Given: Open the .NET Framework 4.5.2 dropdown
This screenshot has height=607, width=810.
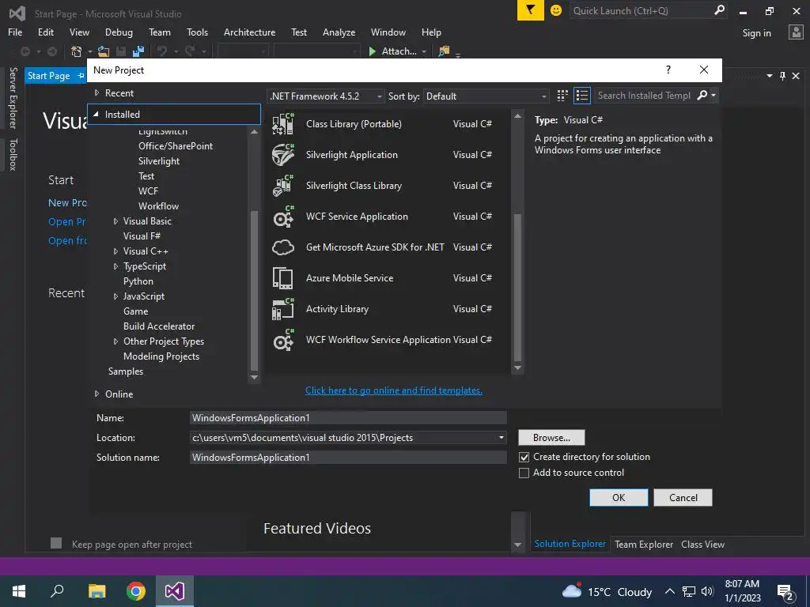Looking at the screenshot, I should [x=326, y=96].
